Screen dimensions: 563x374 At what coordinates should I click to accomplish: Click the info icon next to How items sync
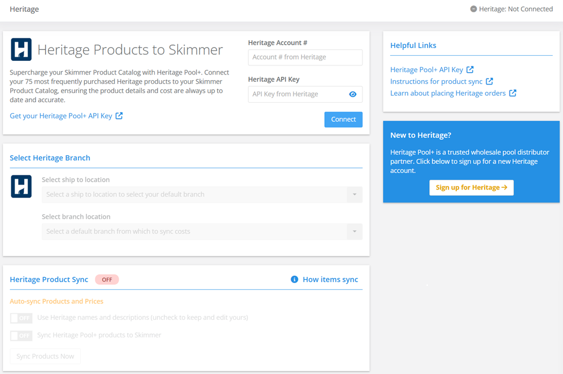(294, 279)
